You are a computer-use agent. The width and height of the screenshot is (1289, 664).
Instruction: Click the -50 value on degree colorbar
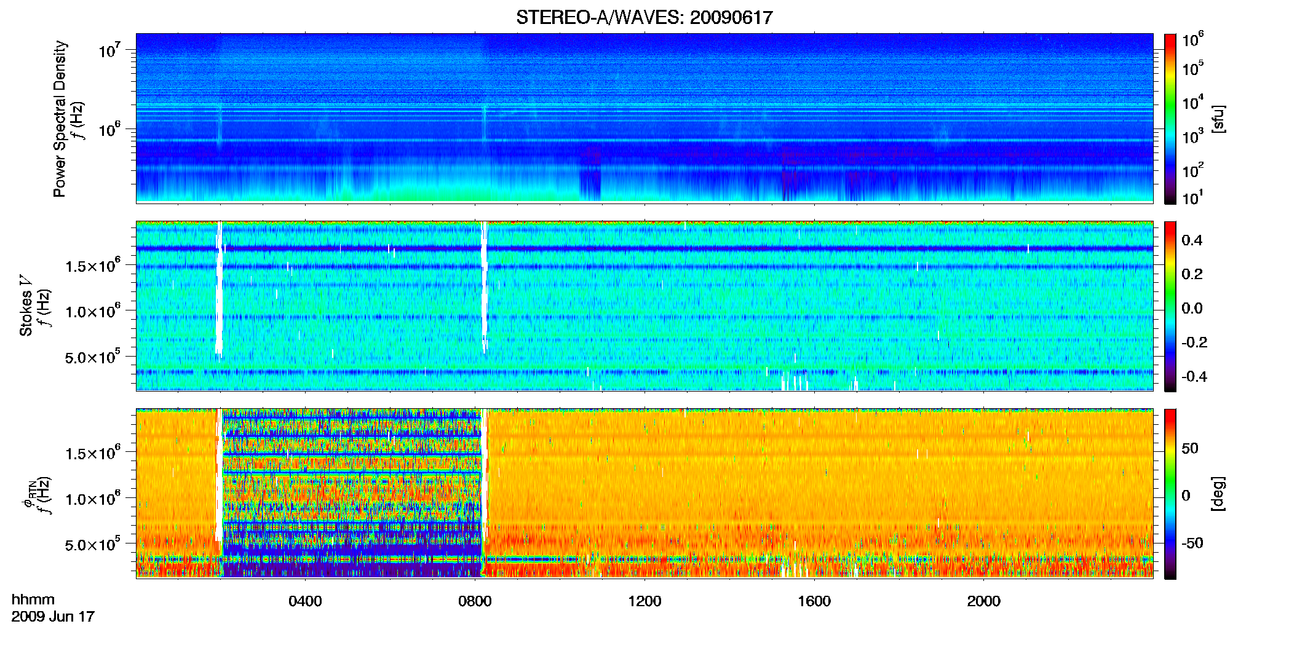[1192, 543]
